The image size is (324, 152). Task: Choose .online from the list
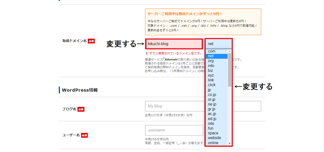click(x=217, y=143)
